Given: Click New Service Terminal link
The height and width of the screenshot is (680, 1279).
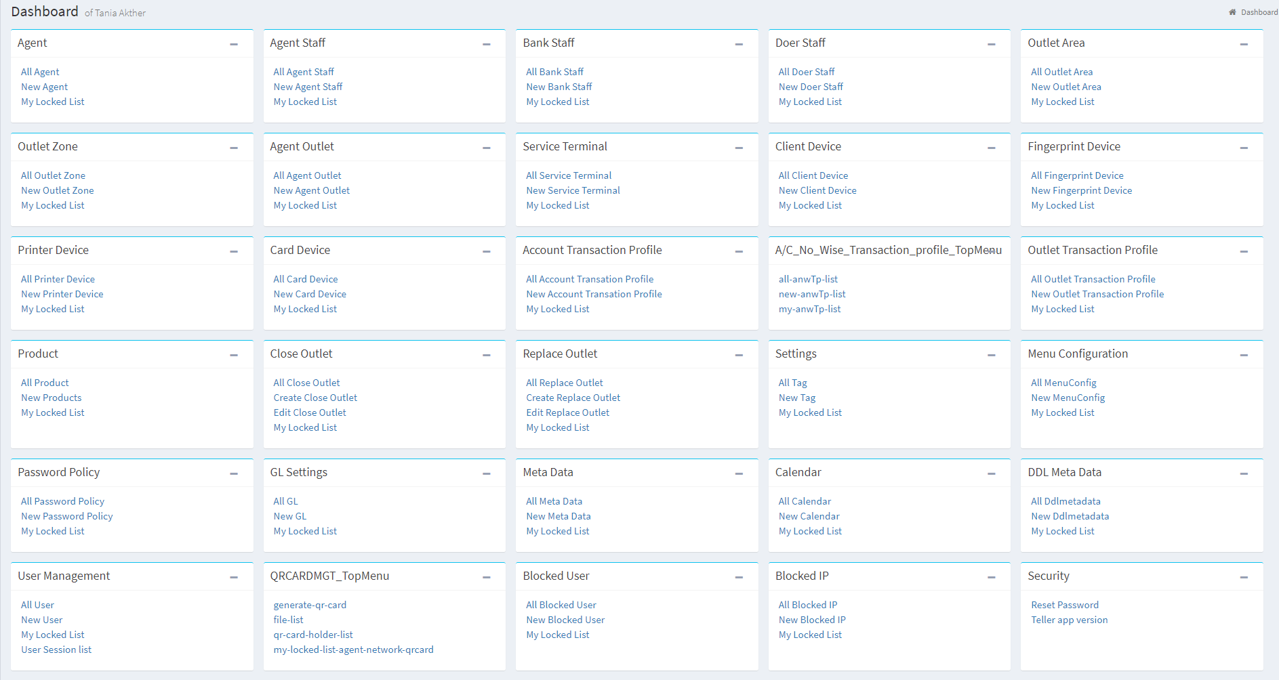Looking at the screenshot, I should pos(573,190).
